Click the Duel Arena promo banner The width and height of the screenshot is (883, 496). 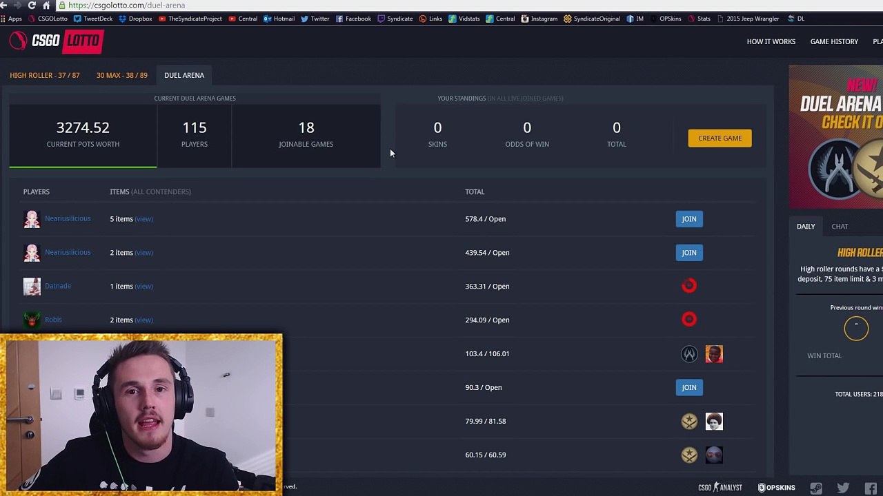pos(835,136)
